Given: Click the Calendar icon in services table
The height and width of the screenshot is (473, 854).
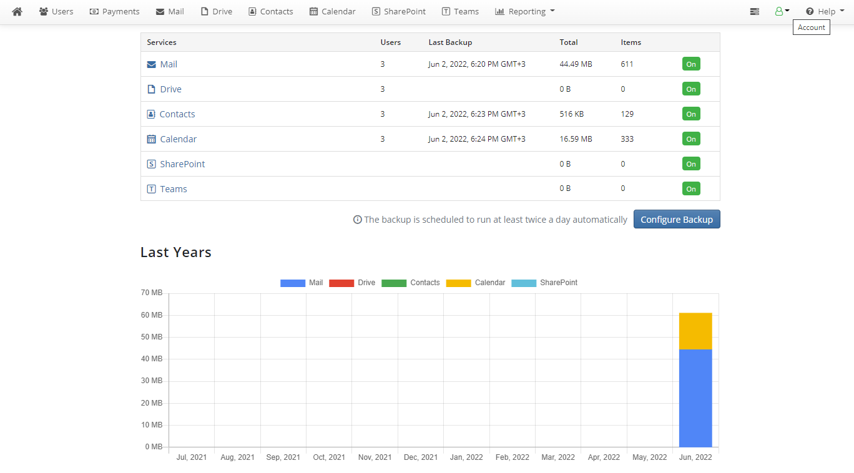Looking at the screenshot, I should (151, 139).
